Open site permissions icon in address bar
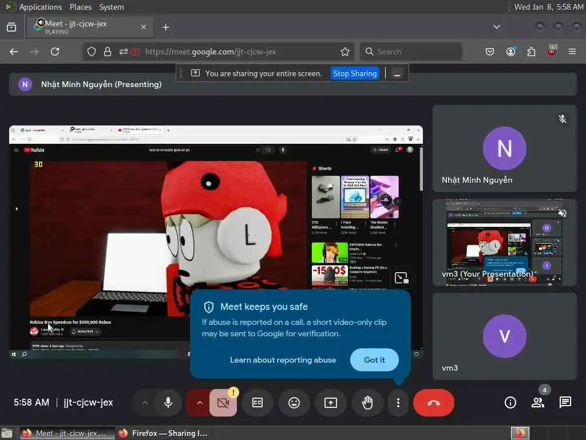586x440 pixels. (124, 52)
